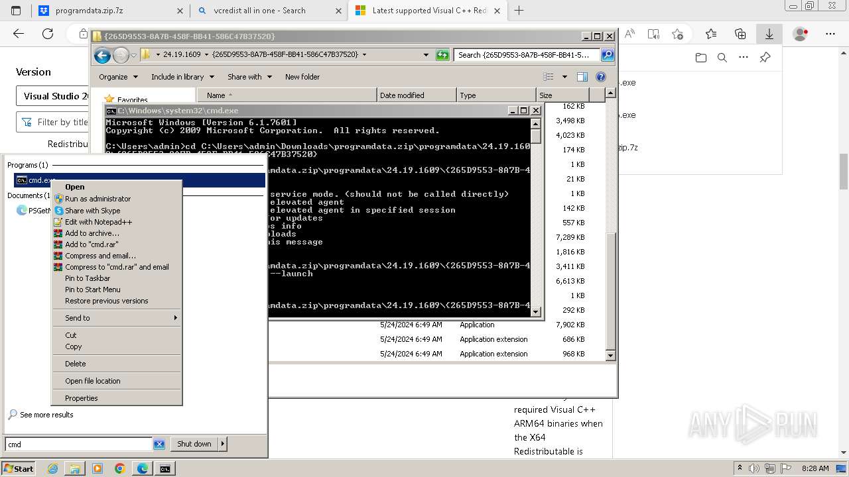
Task: Select Favorites in Explorer navigation pane
Action: [131, 100]
